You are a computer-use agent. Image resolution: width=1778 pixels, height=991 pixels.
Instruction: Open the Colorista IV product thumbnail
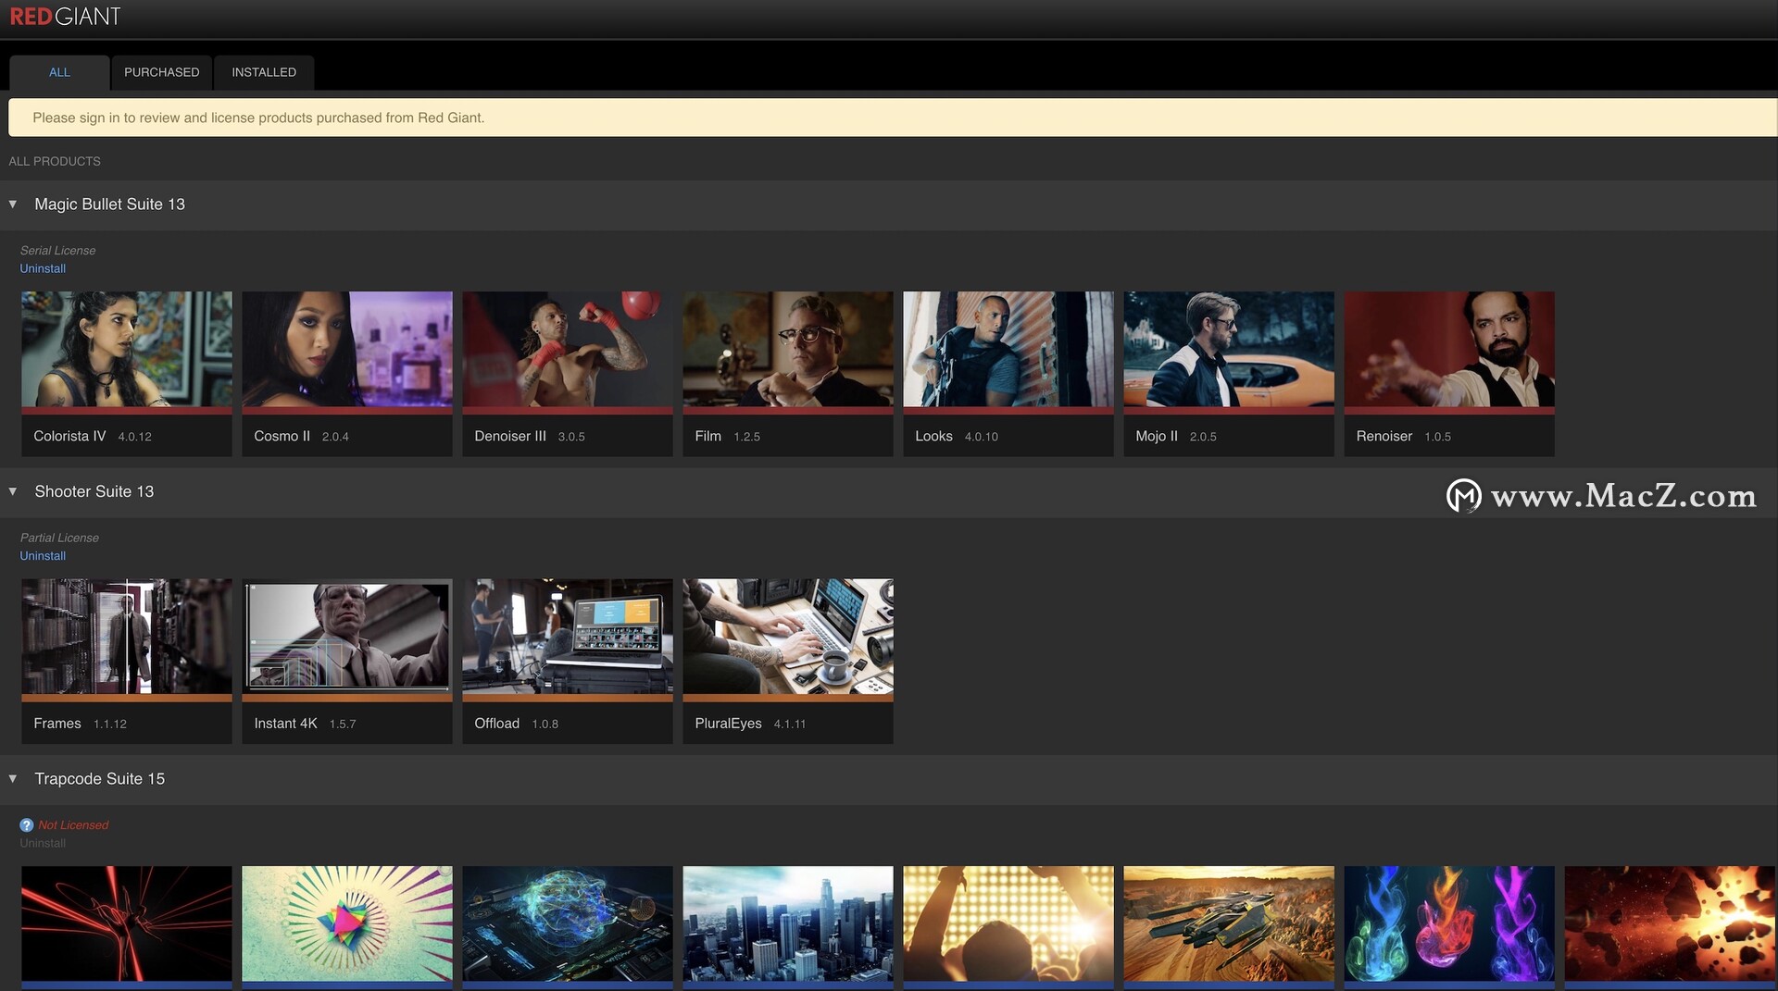coord(127,350)
